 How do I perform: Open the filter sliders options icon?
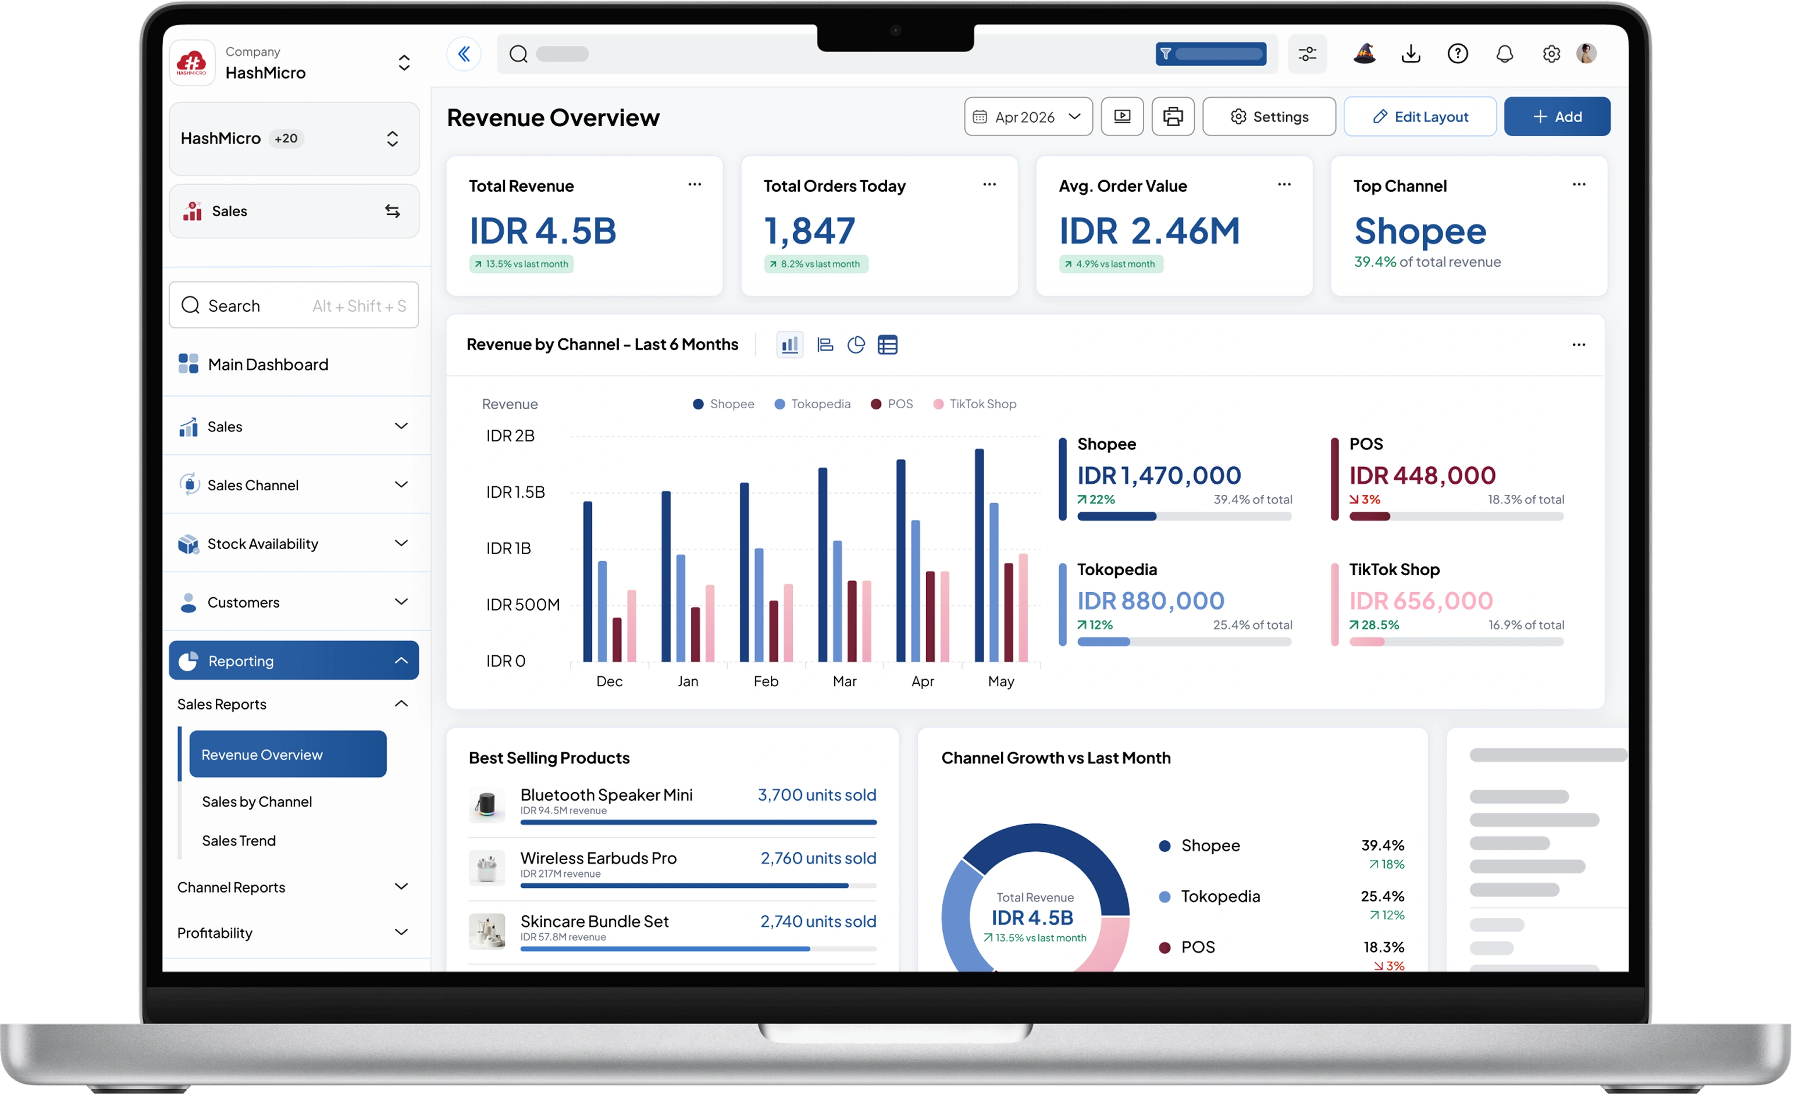(1307, 54)
